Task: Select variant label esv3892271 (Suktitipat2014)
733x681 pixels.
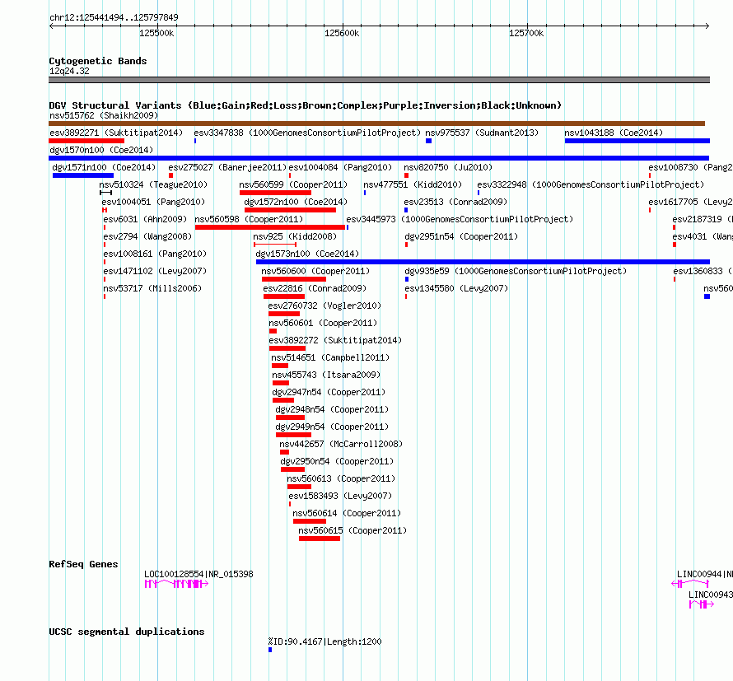Action: point(116,133)
